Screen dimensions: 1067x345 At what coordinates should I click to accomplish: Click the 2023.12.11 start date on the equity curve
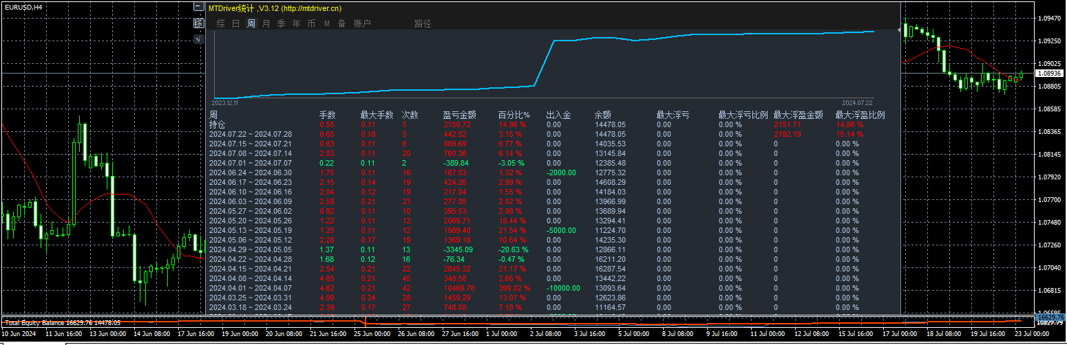click(x=226, y=102)
